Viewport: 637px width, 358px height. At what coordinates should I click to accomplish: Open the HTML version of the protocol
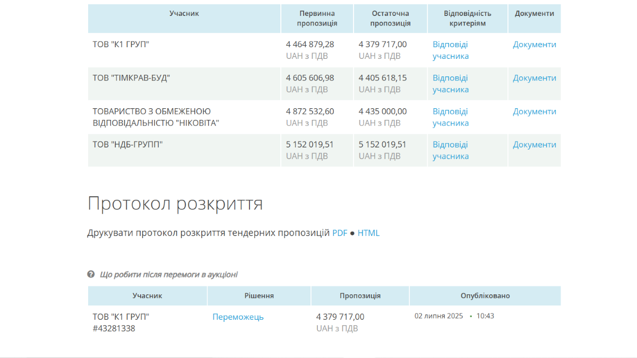click(x=369, y=233)
